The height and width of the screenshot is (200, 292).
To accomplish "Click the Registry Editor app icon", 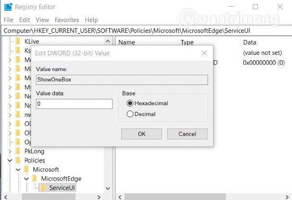I will (8, 7).
